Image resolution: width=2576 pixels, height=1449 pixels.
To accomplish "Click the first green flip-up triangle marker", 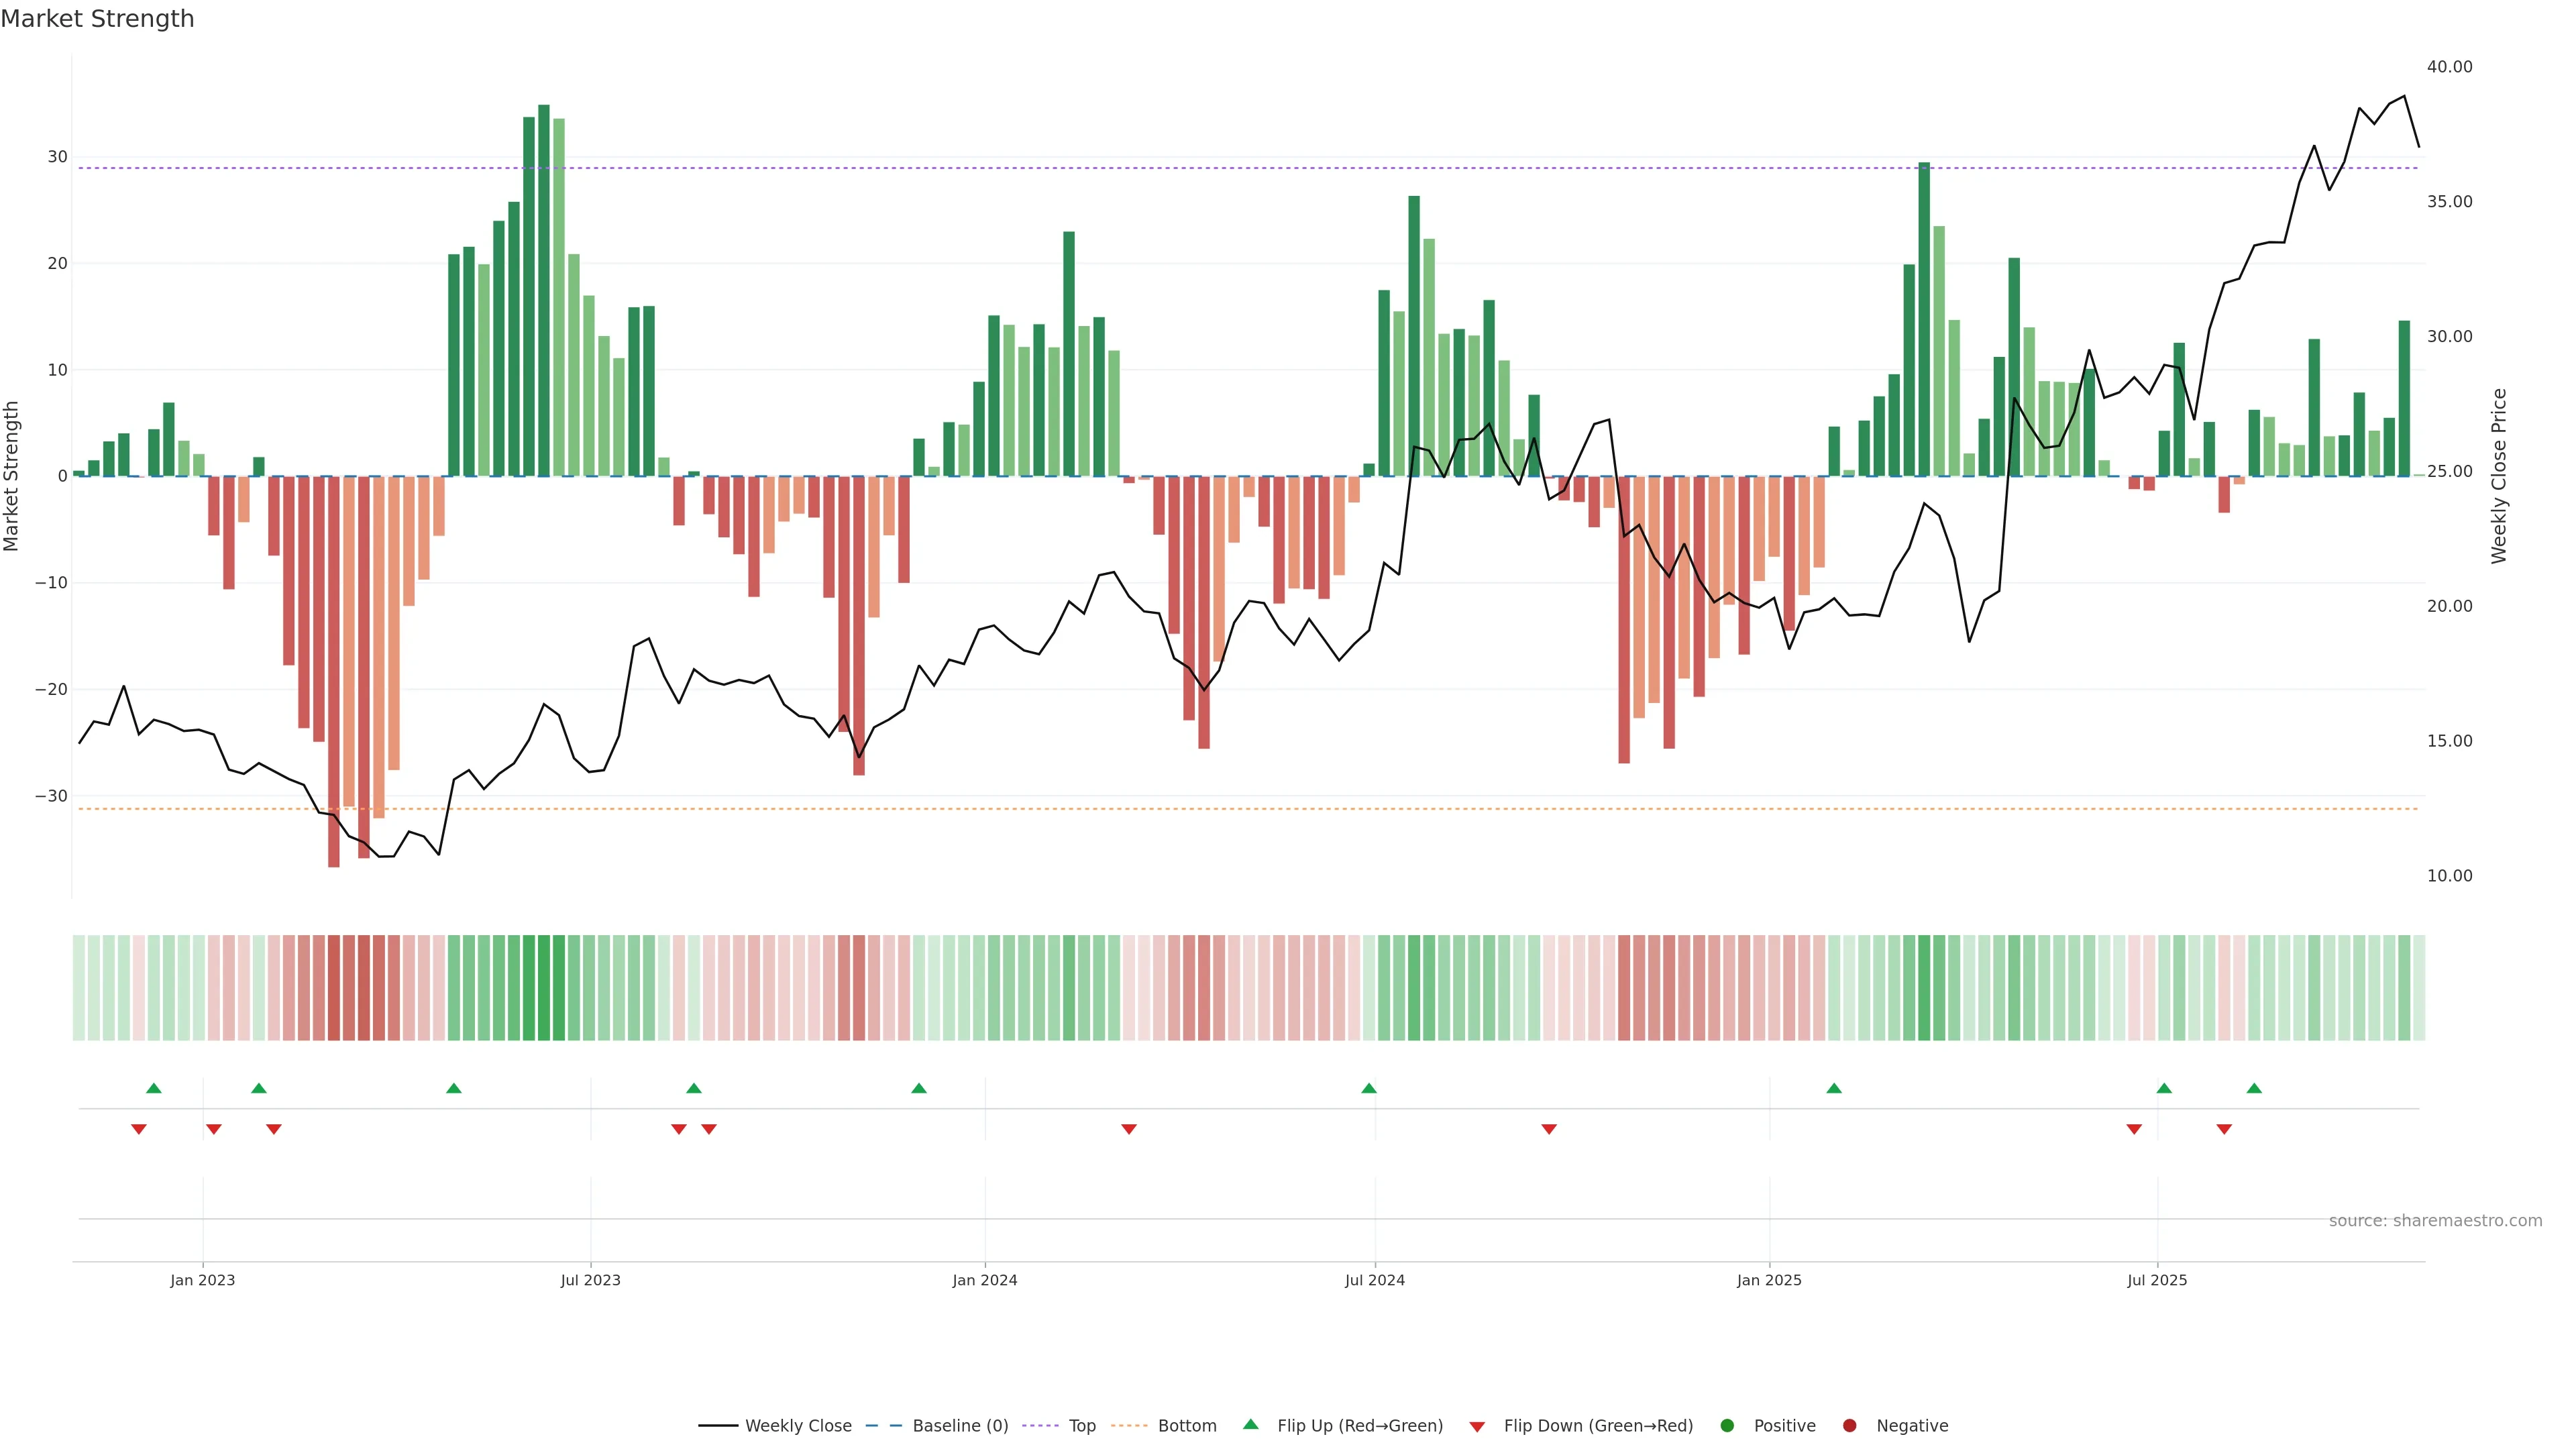I will 154,1088.
